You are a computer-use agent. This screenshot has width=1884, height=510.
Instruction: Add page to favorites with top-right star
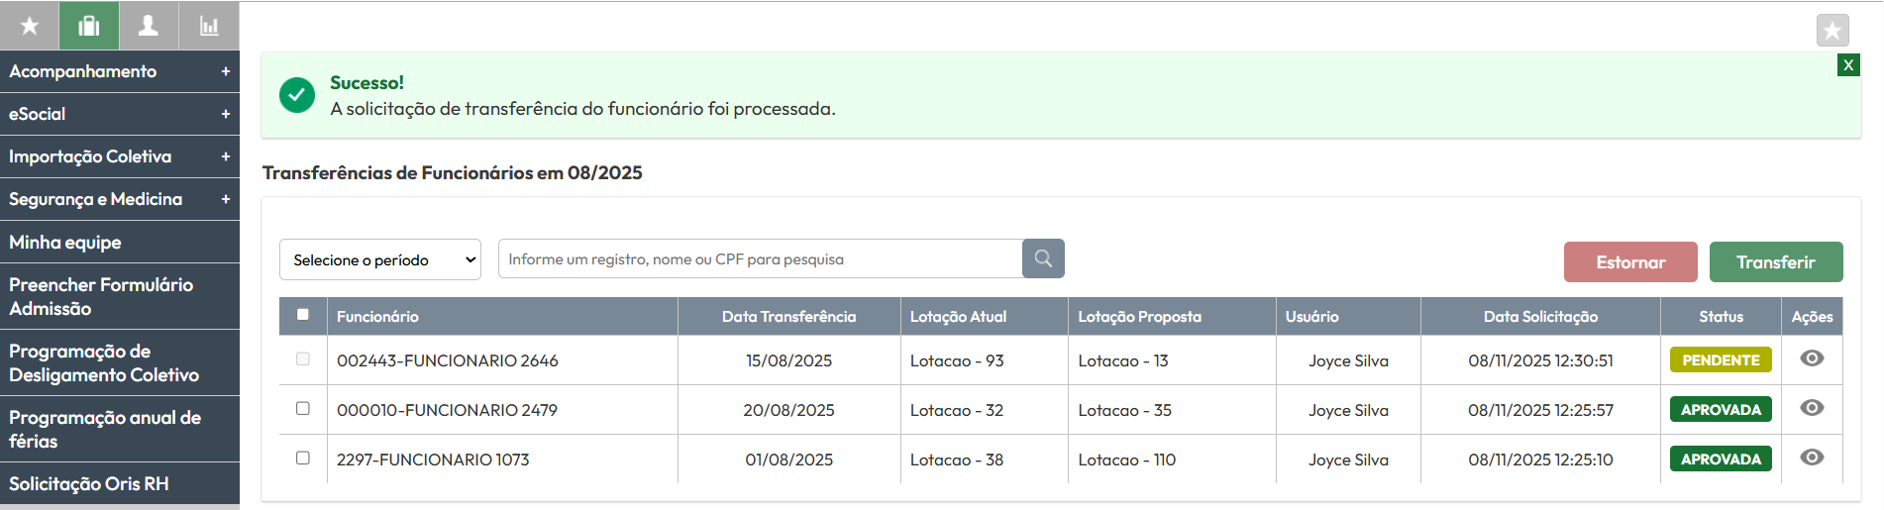(x=1832, y=31)
